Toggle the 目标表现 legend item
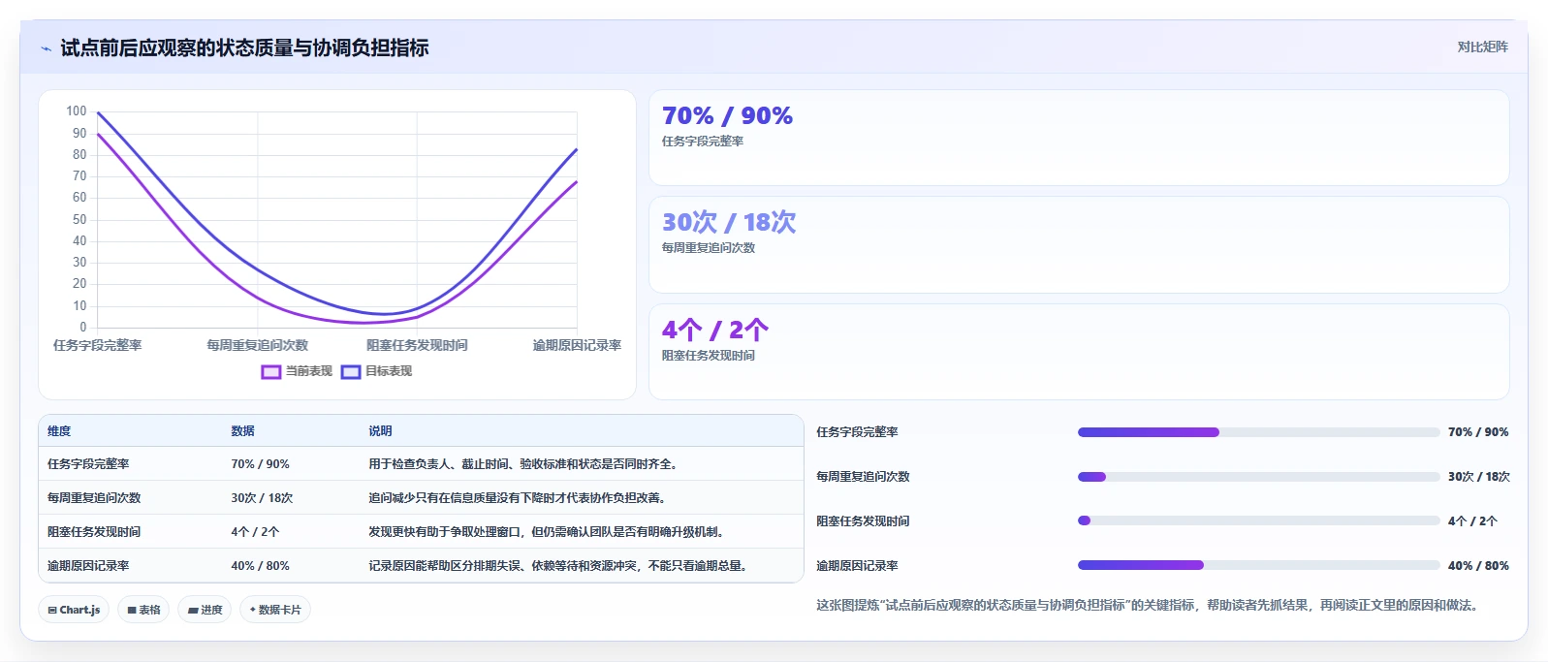 click(376, 371)
